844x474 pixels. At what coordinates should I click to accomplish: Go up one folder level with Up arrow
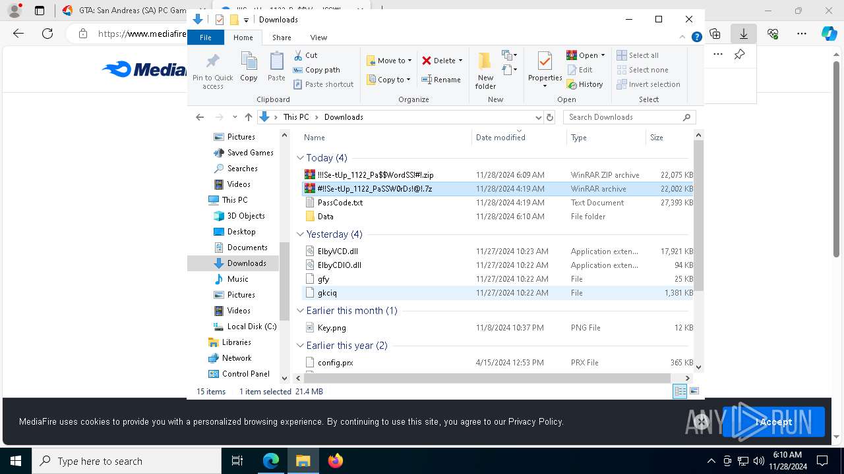(248, 117)
